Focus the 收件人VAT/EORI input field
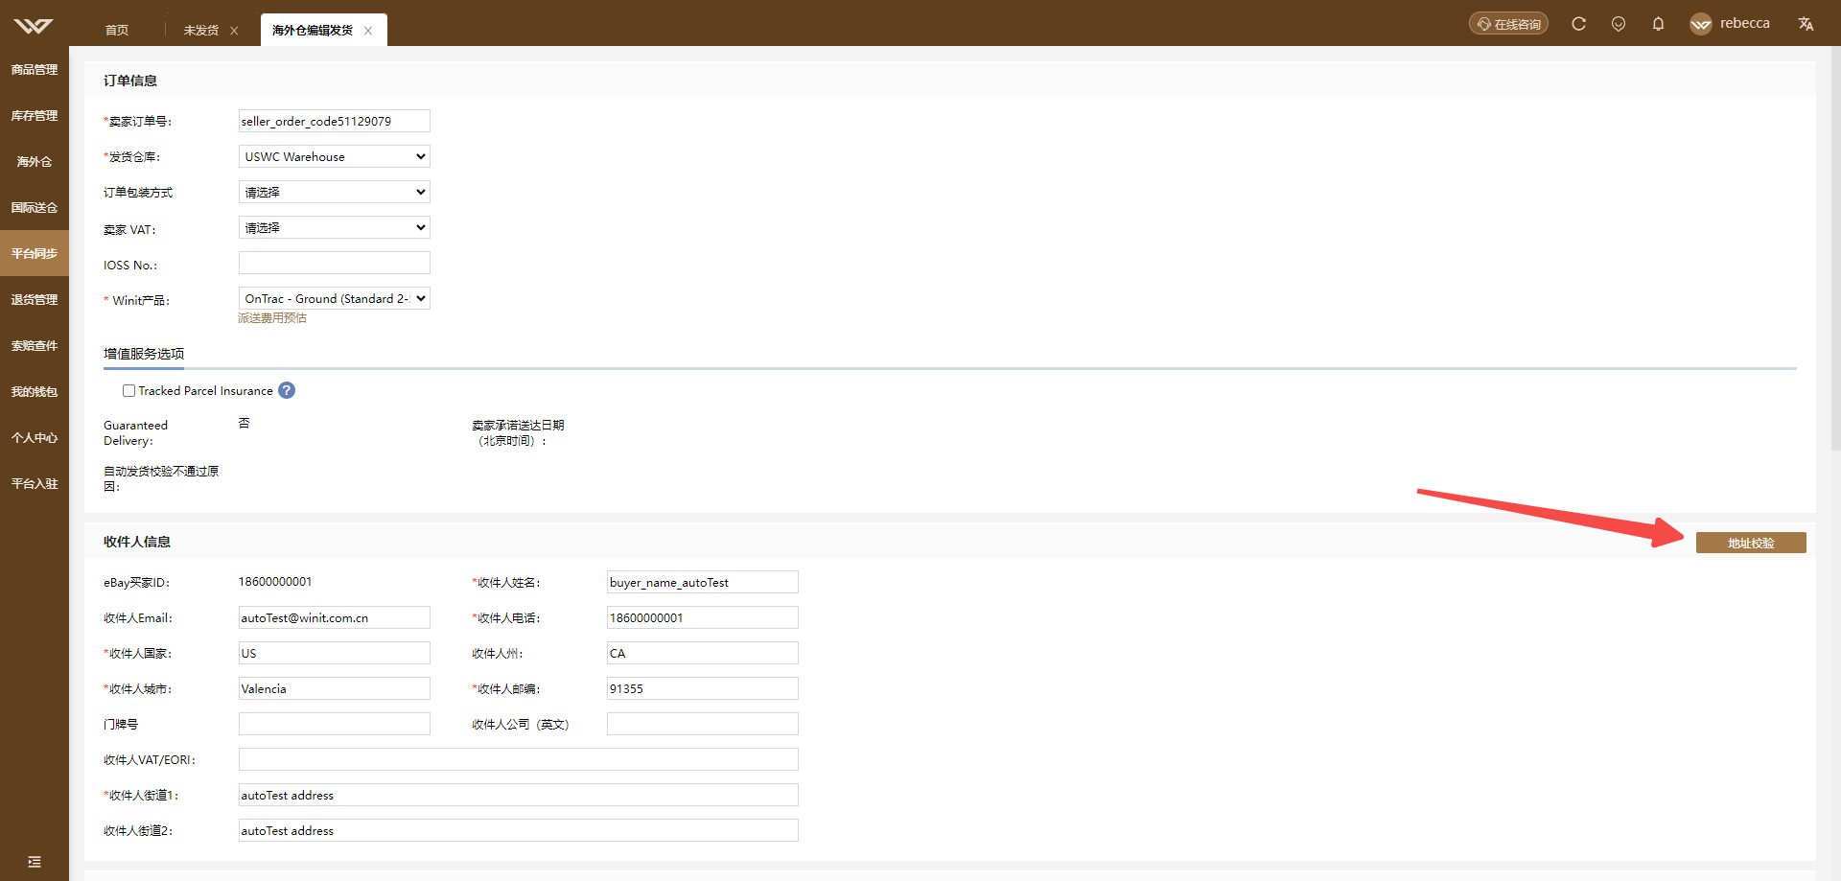 click(x=518, y=759)
